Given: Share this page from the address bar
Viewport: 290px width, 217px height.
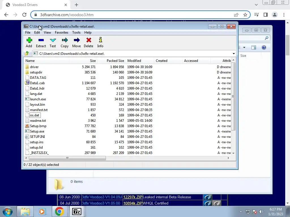Looking at the screenshot, I should tap(236, 15).
